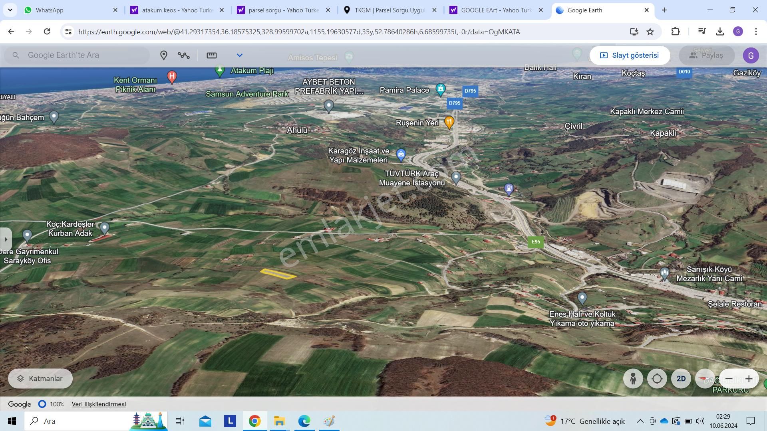Add a placemark with the pin tool
Screen dimensions: 767x431
[163, 55]
